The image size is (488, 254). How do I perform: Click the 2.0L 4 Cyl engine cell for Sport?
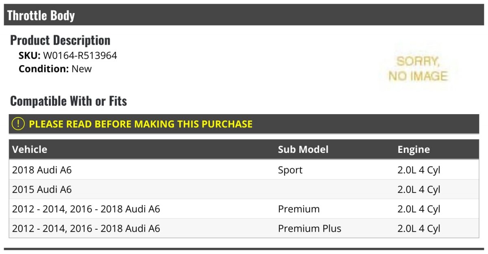click(x=419, y=170)
